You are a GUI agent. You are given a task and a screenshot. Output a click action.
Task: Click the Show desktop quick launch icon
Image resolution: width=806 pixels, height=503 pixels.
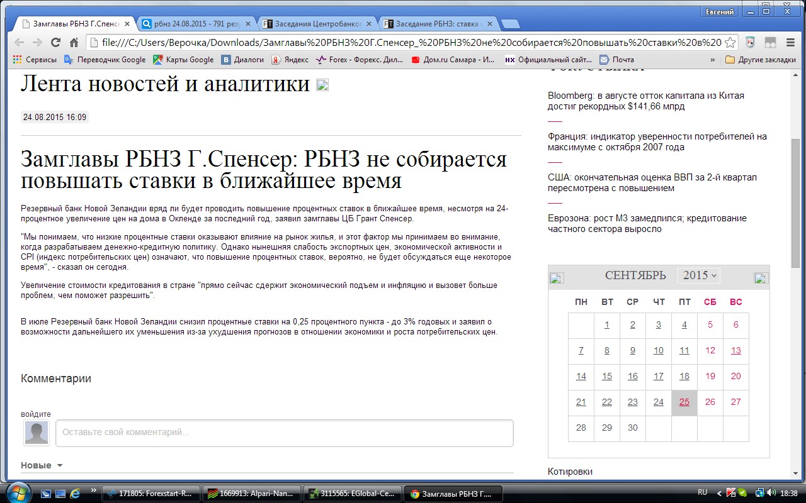point(60,494)
